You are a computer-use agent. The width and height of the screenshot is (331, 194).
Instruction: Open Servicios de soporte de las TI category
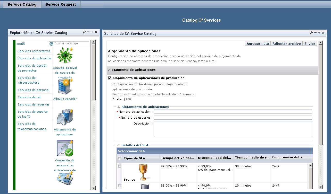click(32, 114)
